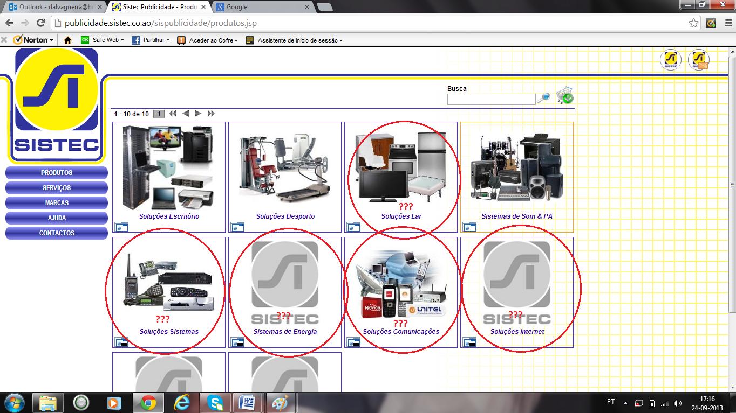Open Internet Explorer from the taskbar
The height and width of the screenshot is (413, 736).
(x=182, y=403)
